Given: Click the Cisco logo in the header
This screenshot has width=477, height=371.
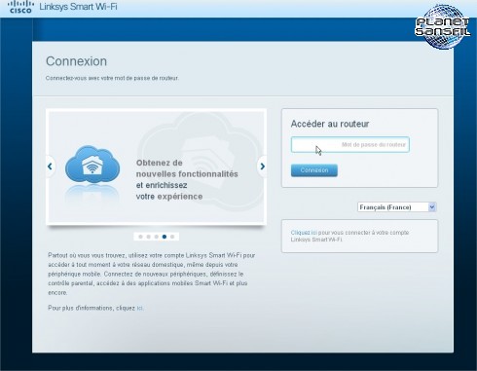Looking at the screenshot, I should (x=20, y=7).
